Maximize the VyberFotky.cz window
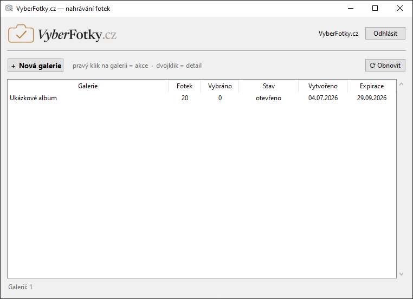The height and width of the screenshot is (299, 413). tap(375, 9)
